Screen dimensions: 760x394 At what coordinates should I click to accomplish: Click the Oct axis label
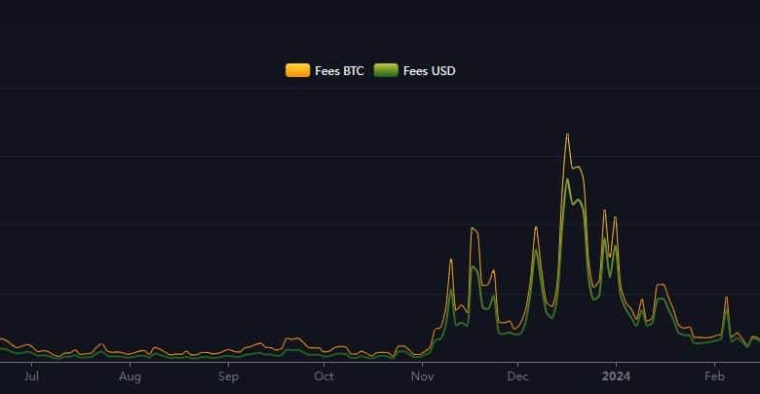323,375
